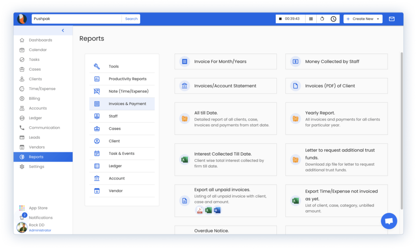This screenshot has height=249, width=417.
Task: Pause the running timer
Action: click(x=311, y=19)
